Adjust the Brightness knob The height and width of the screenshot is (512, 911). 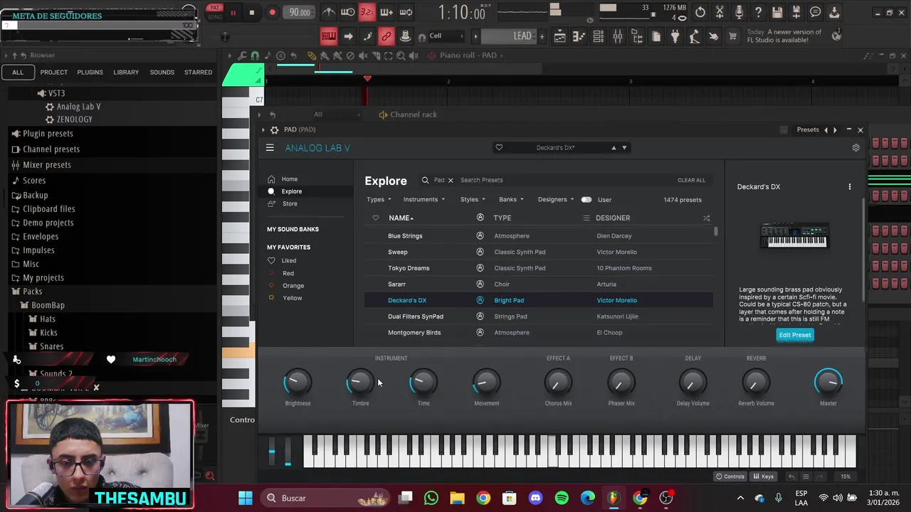click(x=297, y=383)
